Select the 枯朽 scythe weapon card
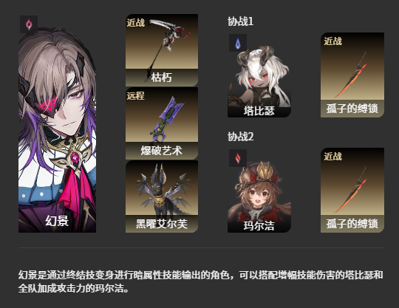Viewport: 399px width, 308px height. coord(162,50)
